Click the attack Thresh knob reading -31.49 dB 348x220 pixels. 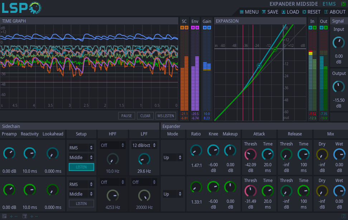(x=251, y=191)
